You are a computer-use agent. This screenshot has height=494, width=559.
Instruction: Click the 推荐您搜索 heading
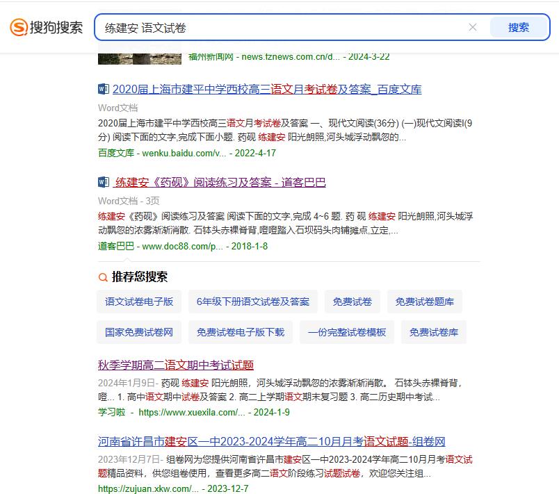tap(139, 277)
